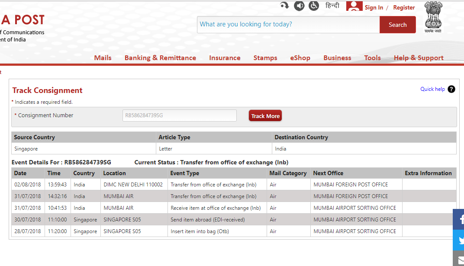Click the Quick help question mark icon

[x=451, y=89]
